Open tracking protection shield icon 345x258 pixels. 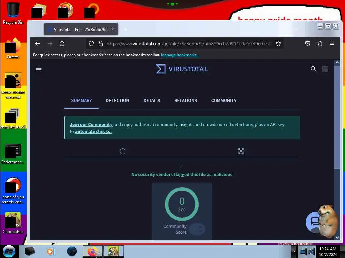(91, 44)
